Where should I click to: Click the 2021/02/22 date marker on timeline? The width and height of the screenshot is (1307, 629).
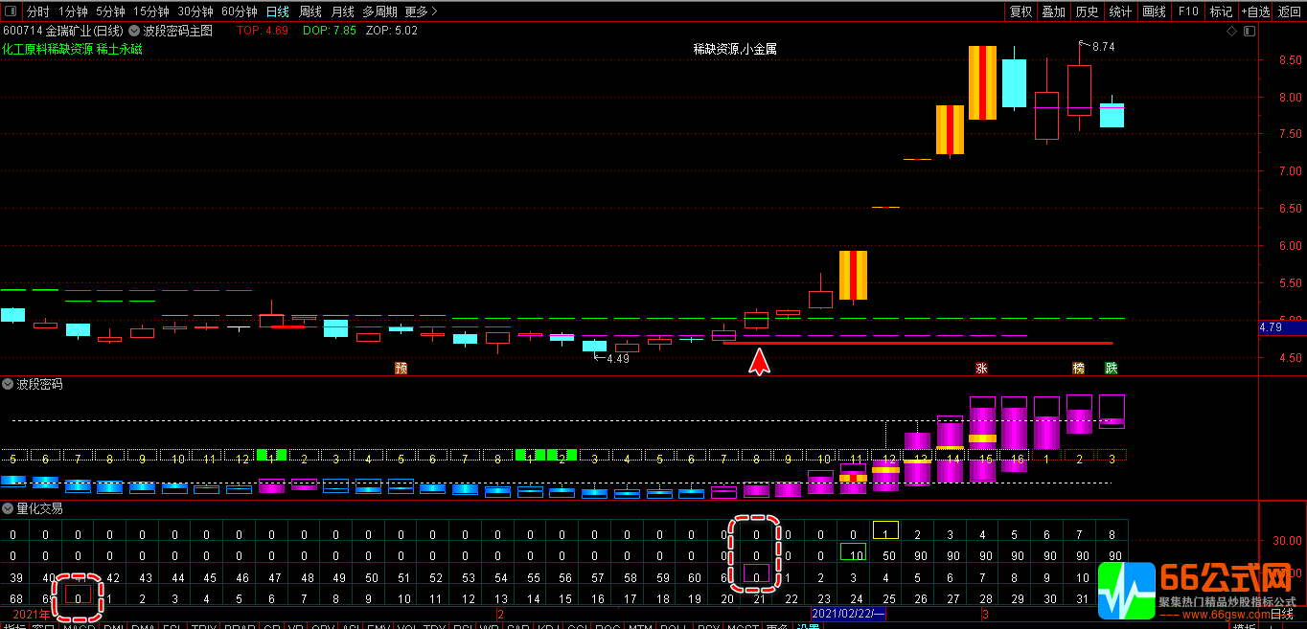[848, 613]
